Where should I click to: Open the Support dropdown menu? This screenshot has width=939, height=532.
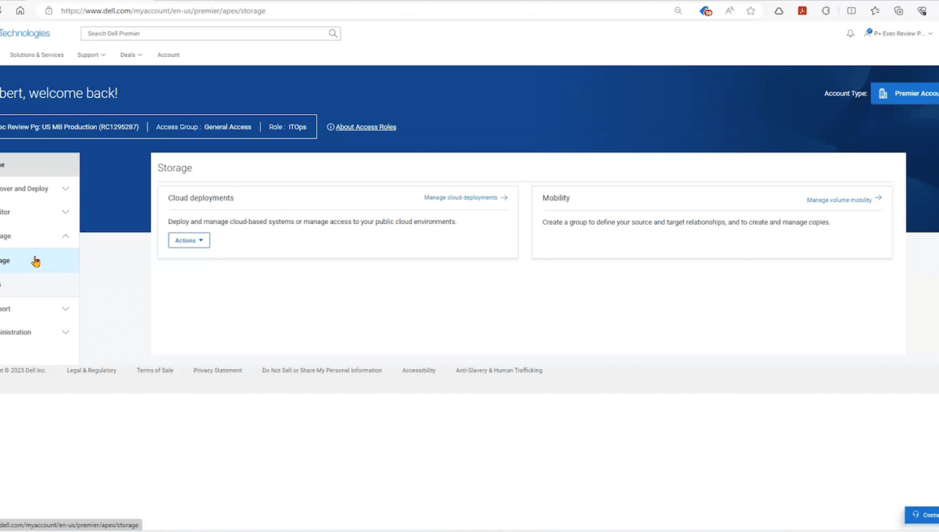[91, 55]
